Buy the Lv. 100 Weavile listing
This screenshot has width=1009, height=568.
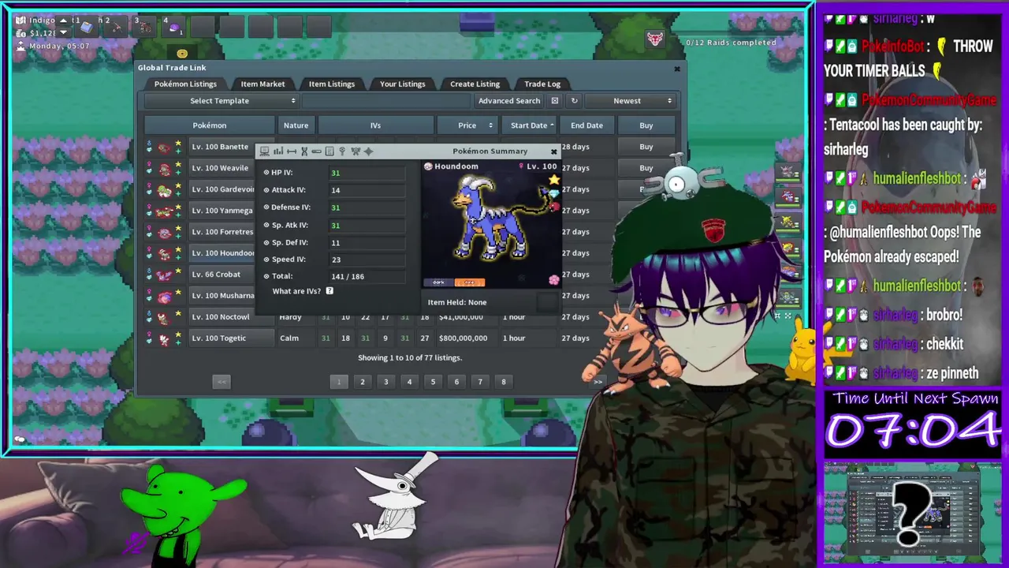pos(646,168)
